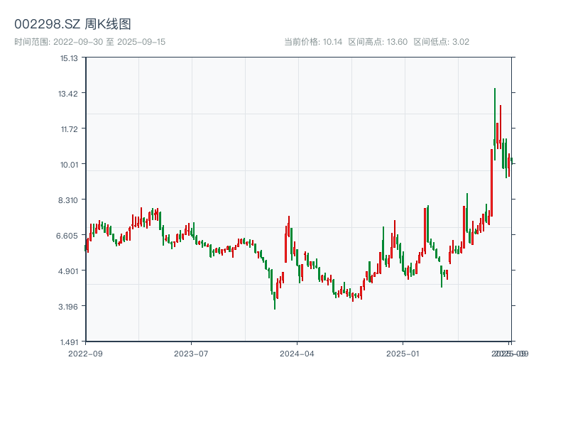The height and width of the screenshot is (426, 568).
Task: Select the 时间范围 2022-09-30 至 2025-09-15 text
Action: tap(90, 42)
